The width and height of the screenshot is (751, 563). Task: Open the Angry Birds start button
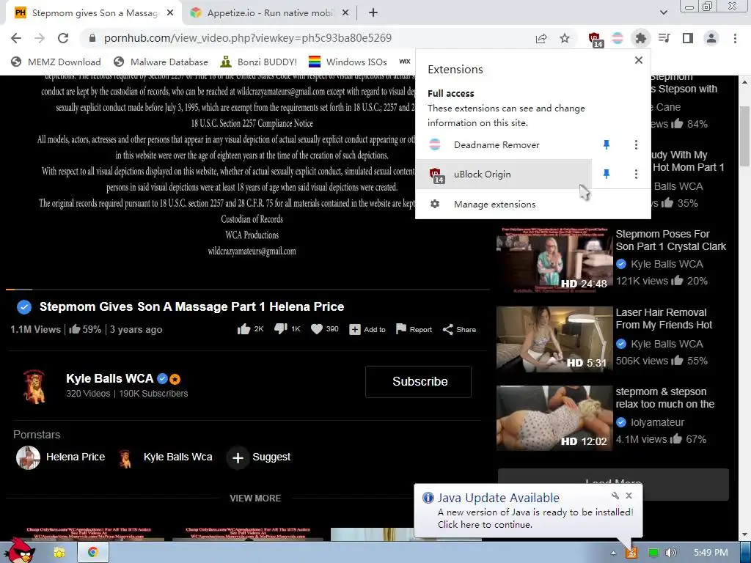tap(21, 551)
